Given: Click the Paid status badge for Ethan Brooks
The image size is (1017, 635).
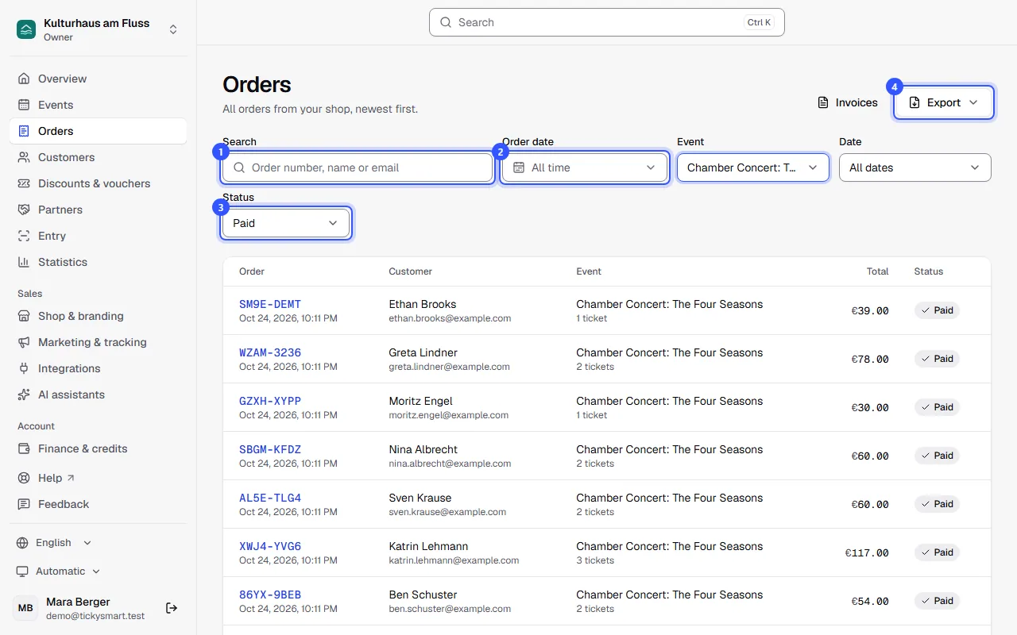Looking at the screenshot, I should (937, 310).
